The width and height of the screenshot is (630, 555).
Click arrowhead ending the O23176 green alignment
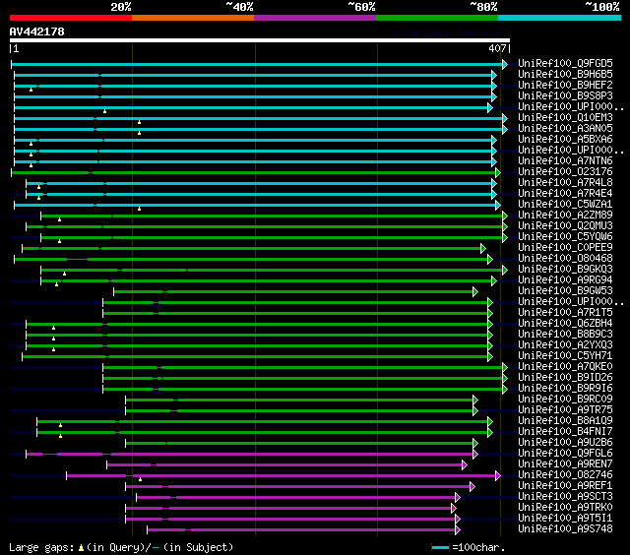click(x=498, y=172)
